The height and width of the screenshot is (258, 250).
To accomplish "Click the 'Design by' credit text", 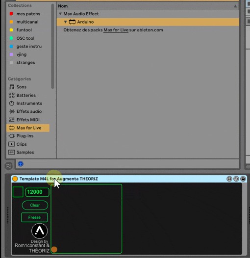I will click(x=39, y=241).
